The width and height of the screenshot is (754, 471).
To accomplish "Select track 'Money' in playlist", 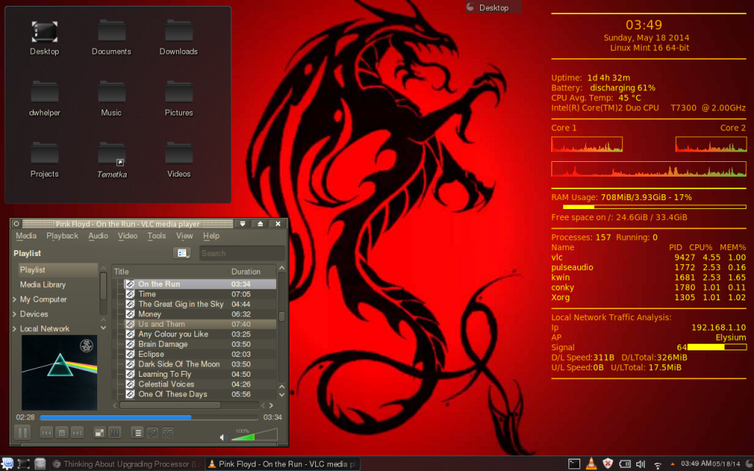I will (200, 314).
